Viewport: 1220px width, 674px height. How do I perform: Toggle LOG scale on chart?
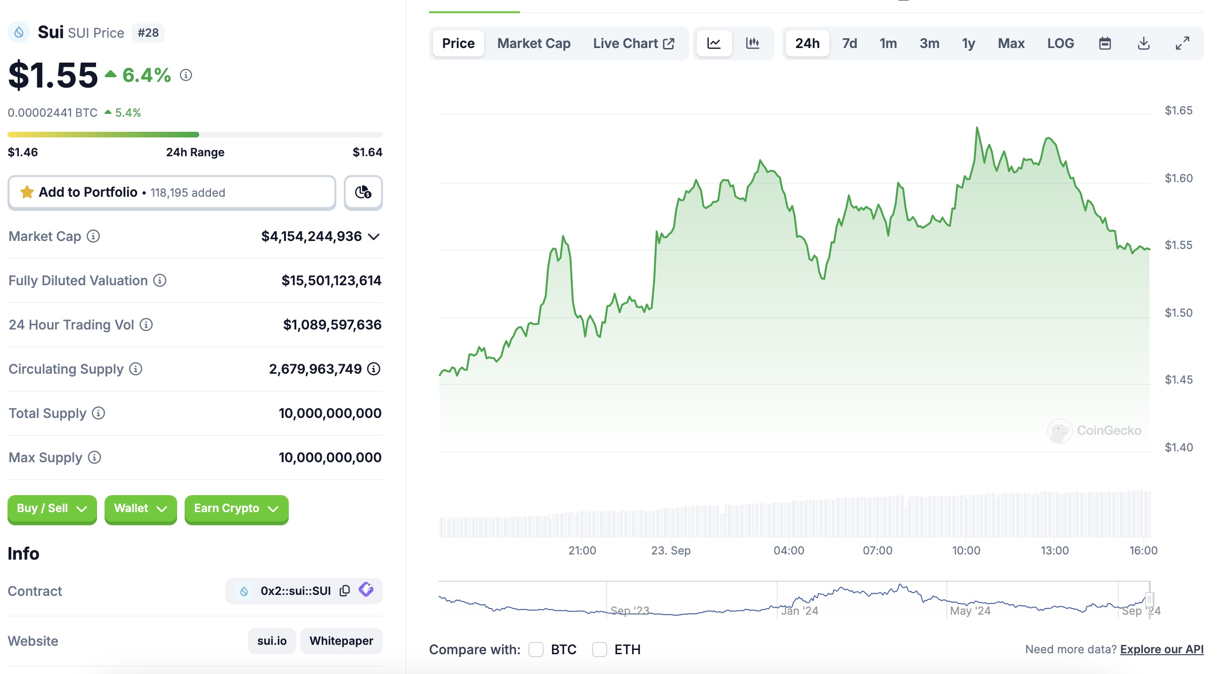pyautogui.click(x=1060, y=44)
